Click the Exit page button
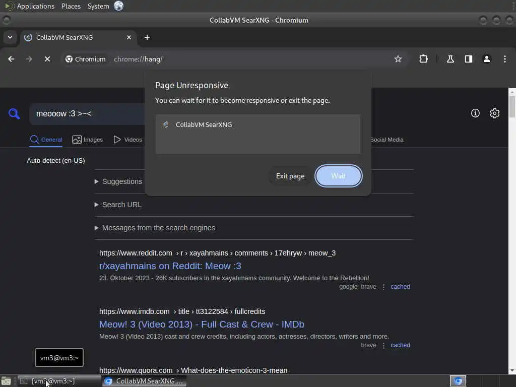Screen dimensions: 516x387 tap(290, 176)
